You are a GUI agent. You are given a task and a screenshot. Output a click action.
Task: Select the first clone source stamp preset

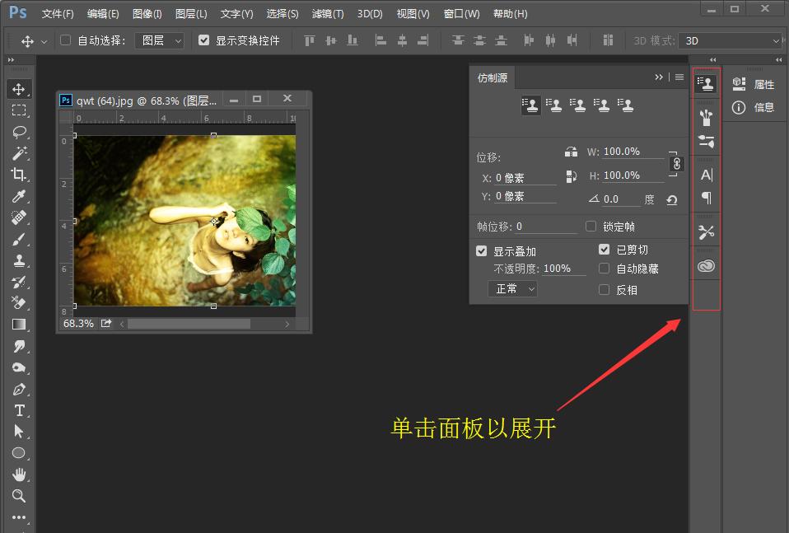click(x=530, y=105)
